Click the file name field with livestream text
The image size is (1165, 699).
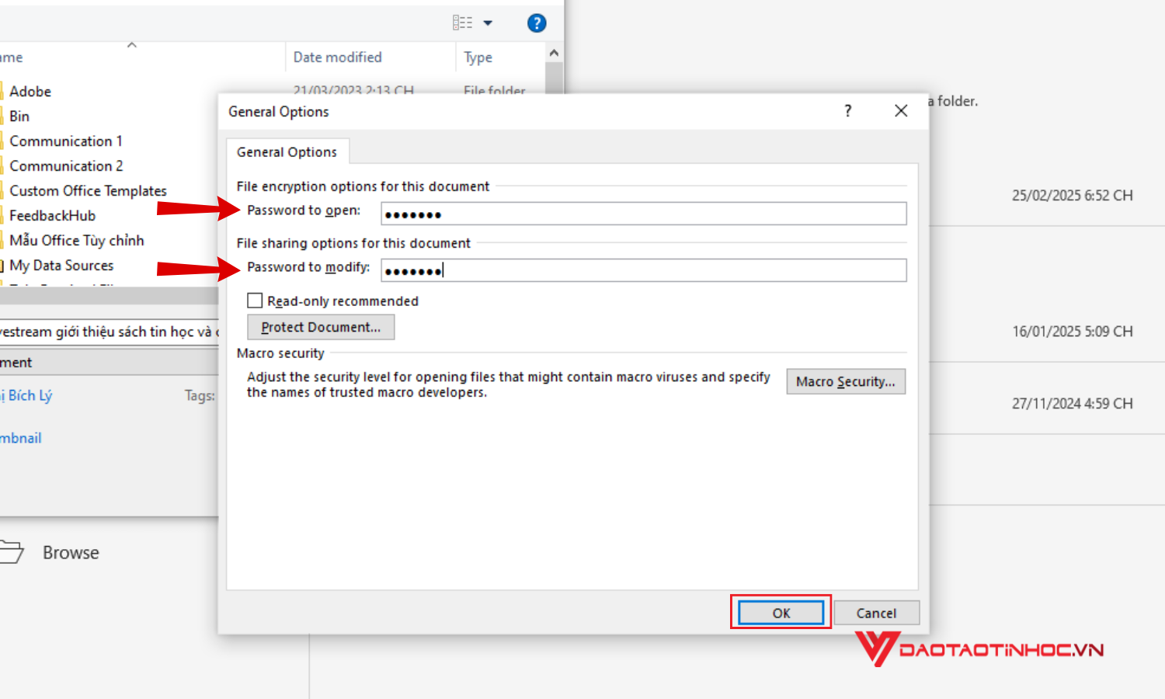click(109, 332)
